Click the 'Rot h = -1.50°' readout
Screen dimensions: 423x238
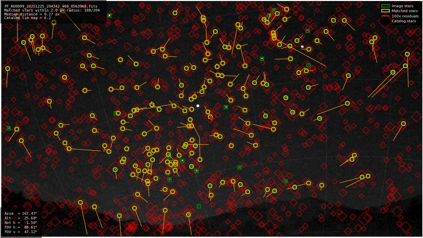(21, 223)
